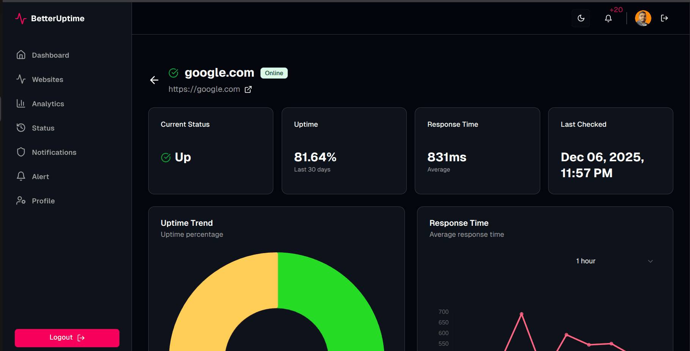Select the Websites activity icon
690x351 pixels.
click(x=21, y=79)
